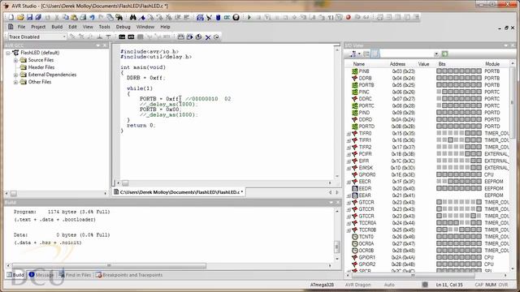Toggle rightmost bit of TCNT0 register

click(479, 237)
